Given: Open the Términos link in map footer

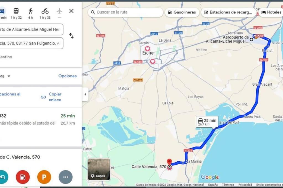Looking at the screenshot, I should (228, 185).
